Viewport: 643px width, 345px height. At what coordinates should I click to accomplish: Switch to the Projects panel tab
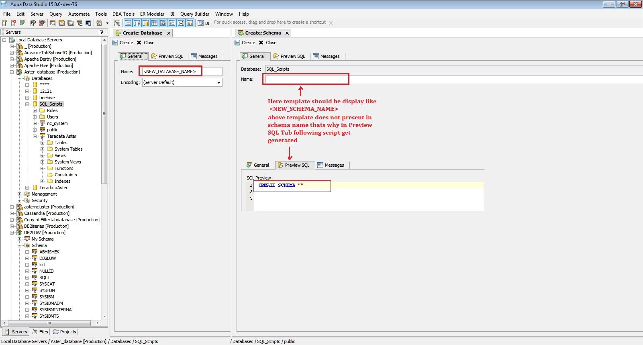click(x=64, y=332)
